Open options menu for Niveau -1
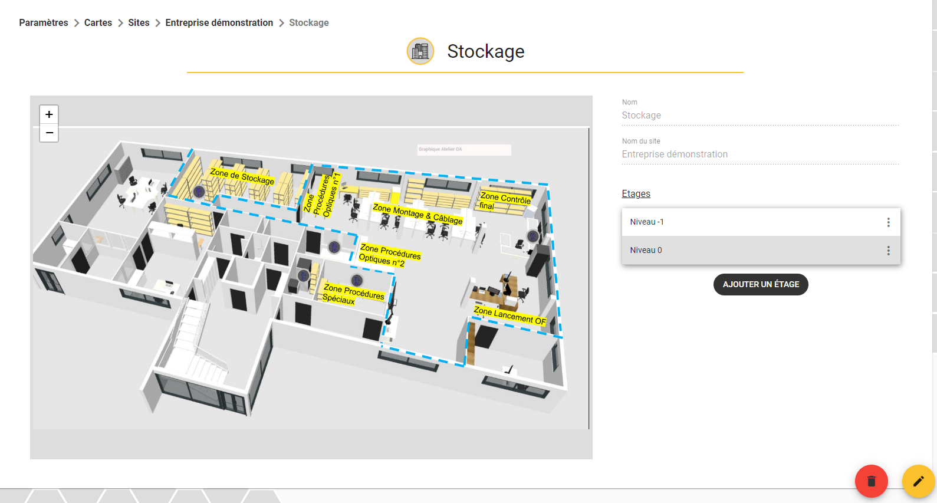This screenshot has height=503, width=937. tap(888, 222)
